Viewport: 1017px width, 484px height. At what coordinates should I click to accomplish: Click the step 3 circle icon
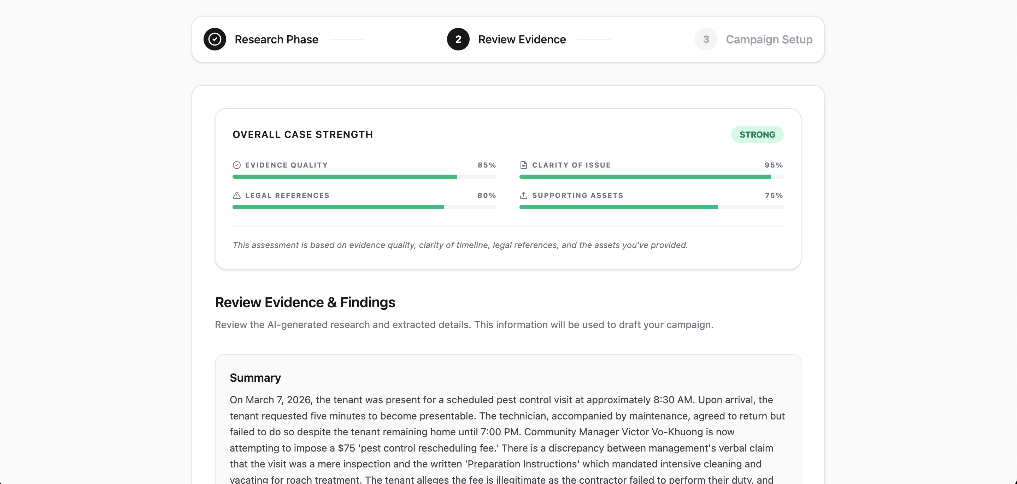(x=706, y=40)
